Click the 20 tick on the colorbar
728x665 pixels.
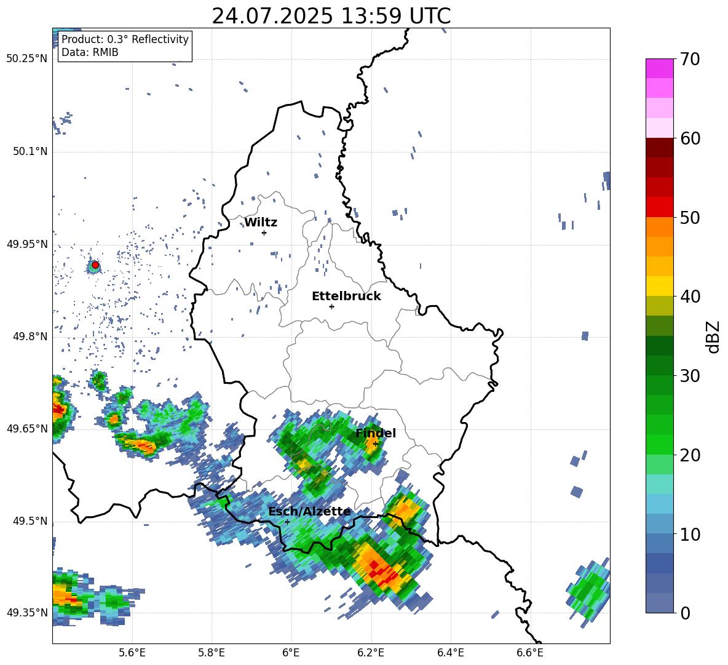click(689, 455)
